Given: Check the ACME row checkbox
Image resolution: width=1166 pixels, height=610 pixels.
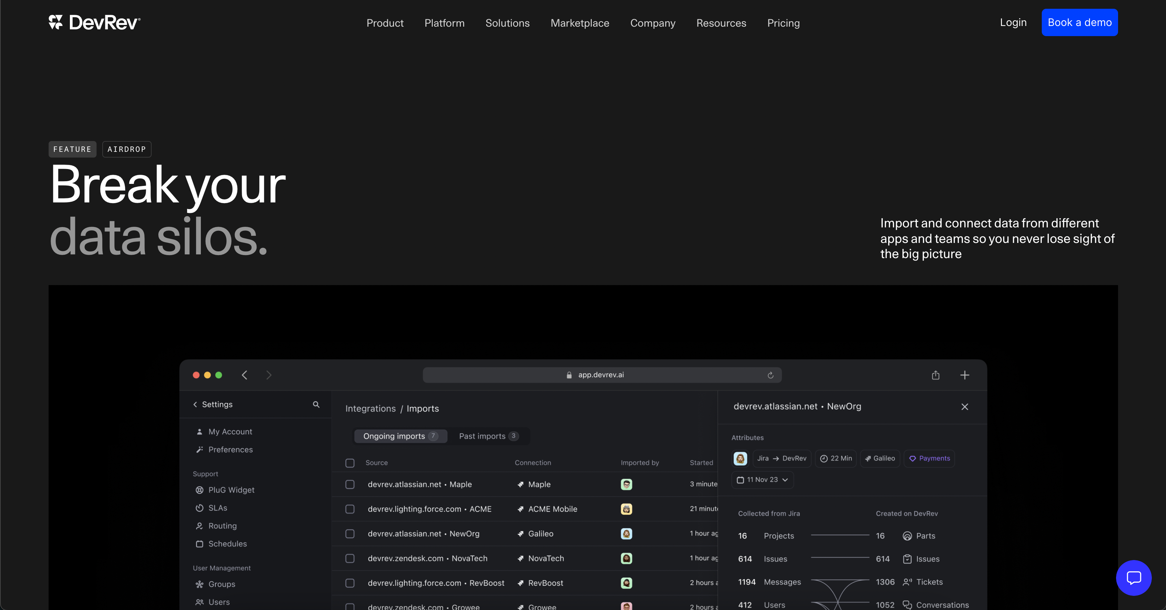Looking at the screenshot, I should pyautogui.click(x=350, y=509).
